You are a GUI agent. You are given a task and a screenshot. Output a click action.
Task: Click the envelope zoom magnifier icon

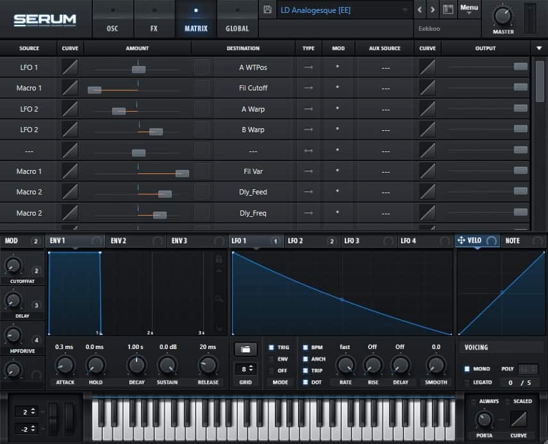219,298
